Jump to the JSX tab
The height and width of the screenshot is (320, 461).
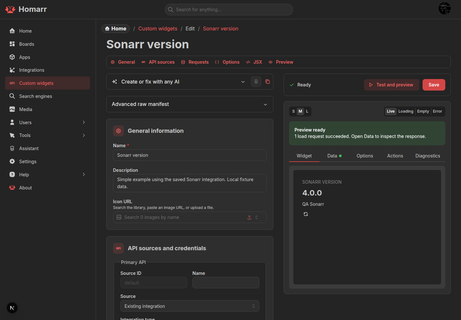click(254, 62)
